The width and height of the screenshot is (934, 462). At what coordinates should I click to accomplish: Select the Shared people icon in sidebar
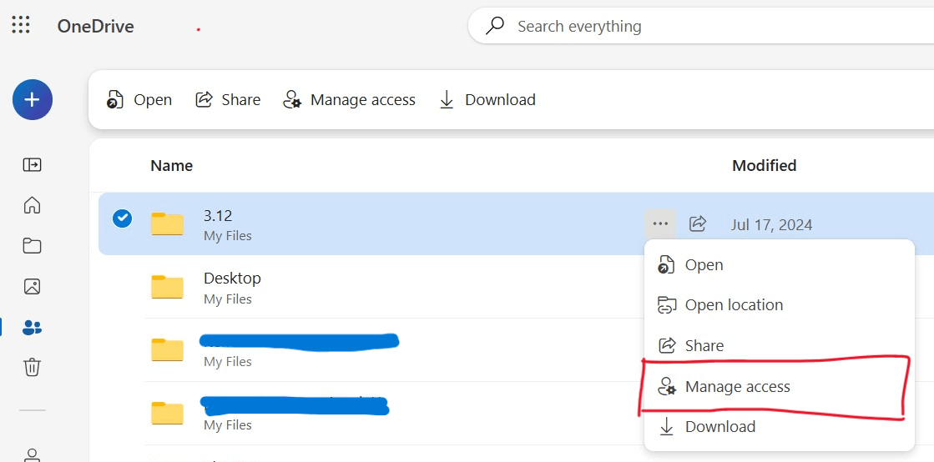click(32, 327)
